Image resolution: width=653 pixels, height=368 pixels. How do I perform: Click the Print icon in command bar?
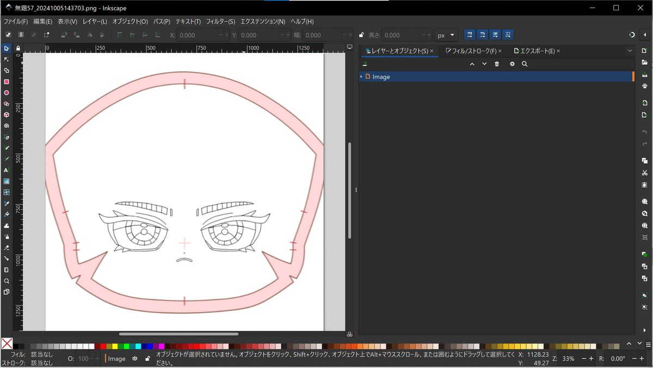tap(645, 86)
